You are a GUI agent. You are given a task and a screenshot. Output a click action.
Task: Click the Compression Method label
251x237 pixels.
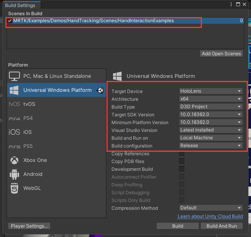[134, 208]
